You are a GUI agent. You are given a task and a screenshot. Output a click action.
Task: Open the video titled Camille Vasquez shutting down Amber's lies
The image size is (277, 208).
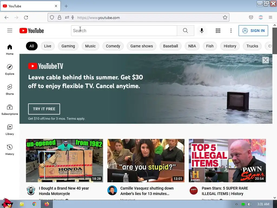pyautogui.click(x=147, y=191)
